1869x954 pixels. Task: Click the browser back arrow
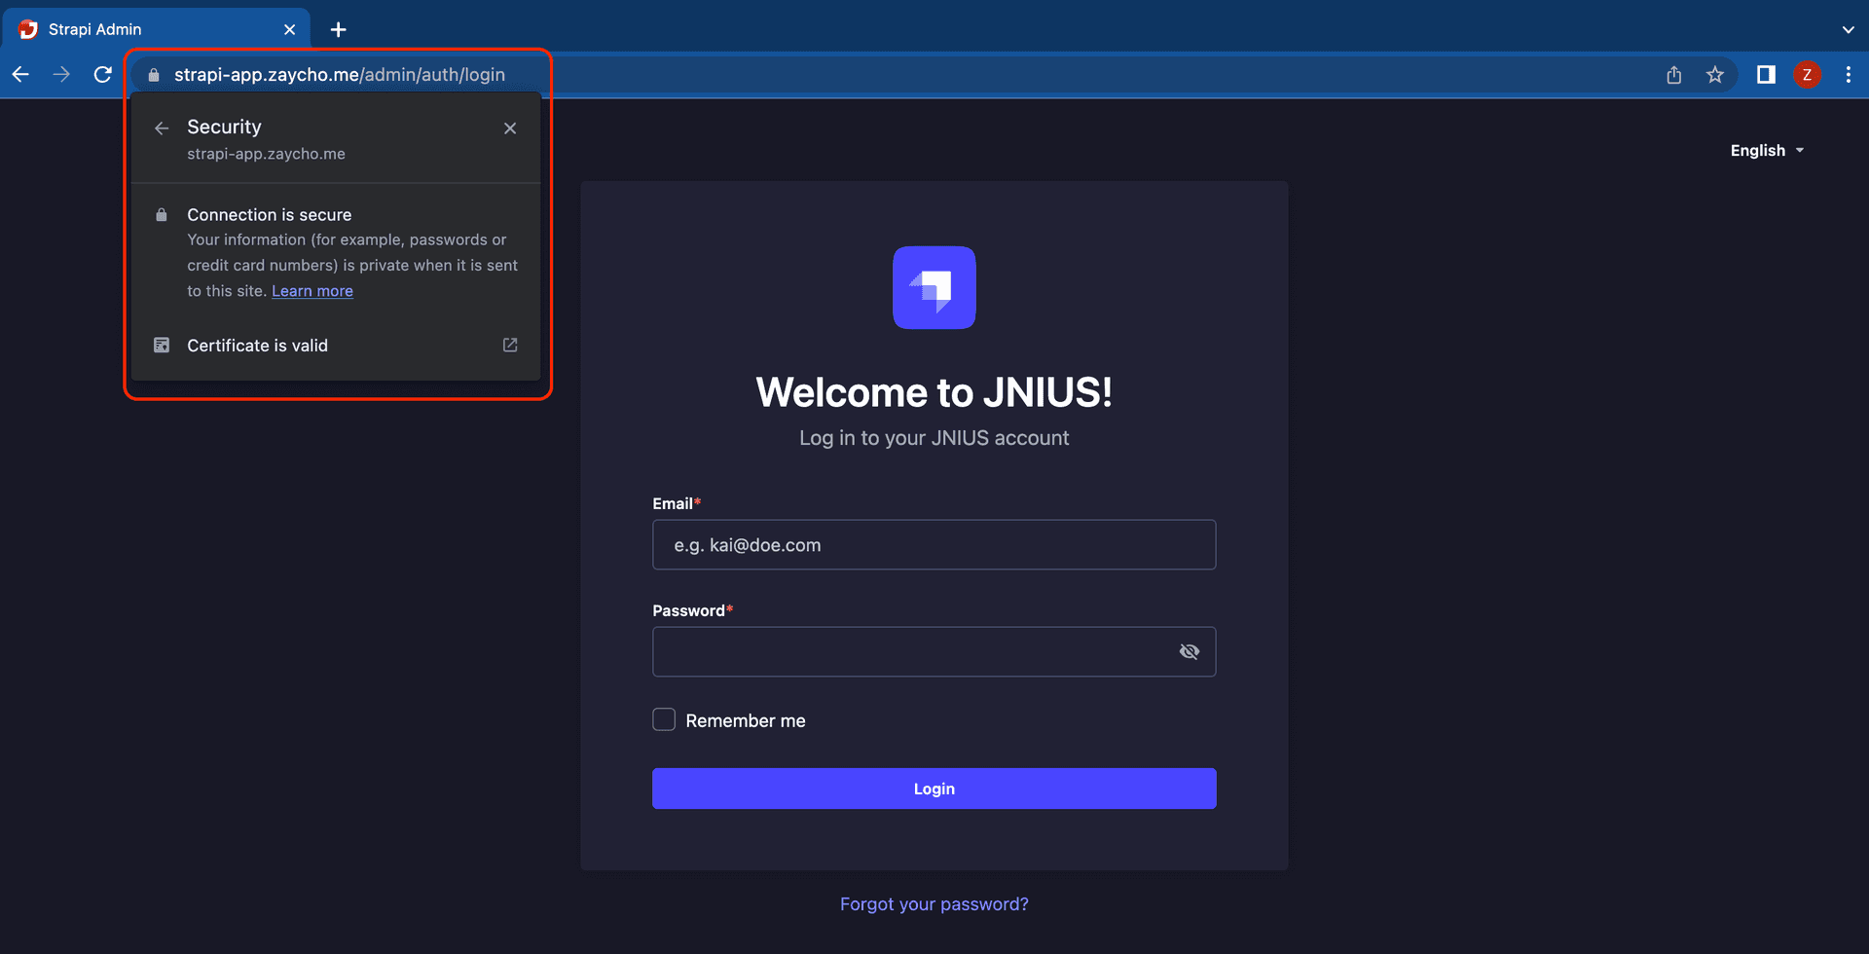(x=20, y=75)
